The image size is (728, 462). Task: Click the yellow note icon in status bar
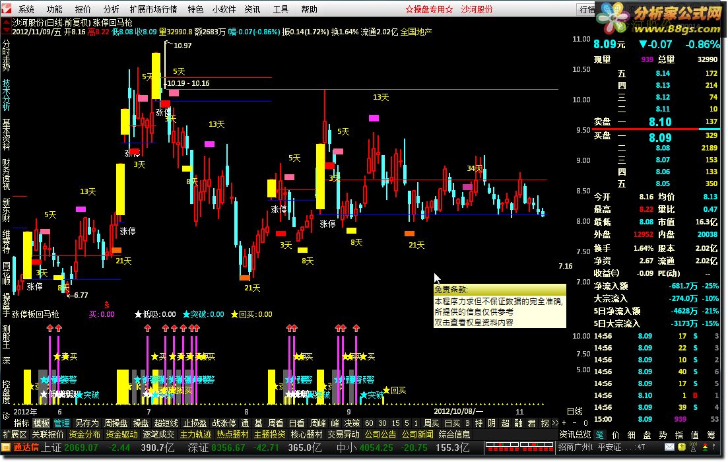click(682, 447)
